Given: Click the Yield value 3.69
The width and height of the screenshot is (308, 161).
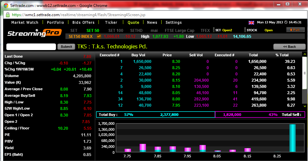Looking at the screenshot, I should pyautogui.click(x=87, y=148).
